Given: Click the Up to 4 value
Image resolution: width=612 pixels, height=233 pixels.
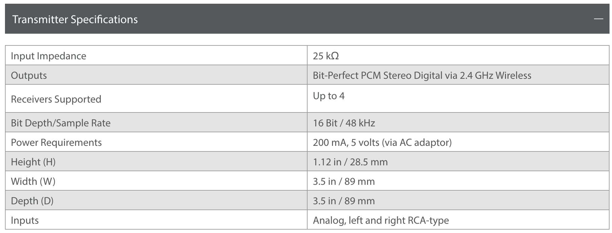Looking at the screenshot, I should tap(329, 96).
